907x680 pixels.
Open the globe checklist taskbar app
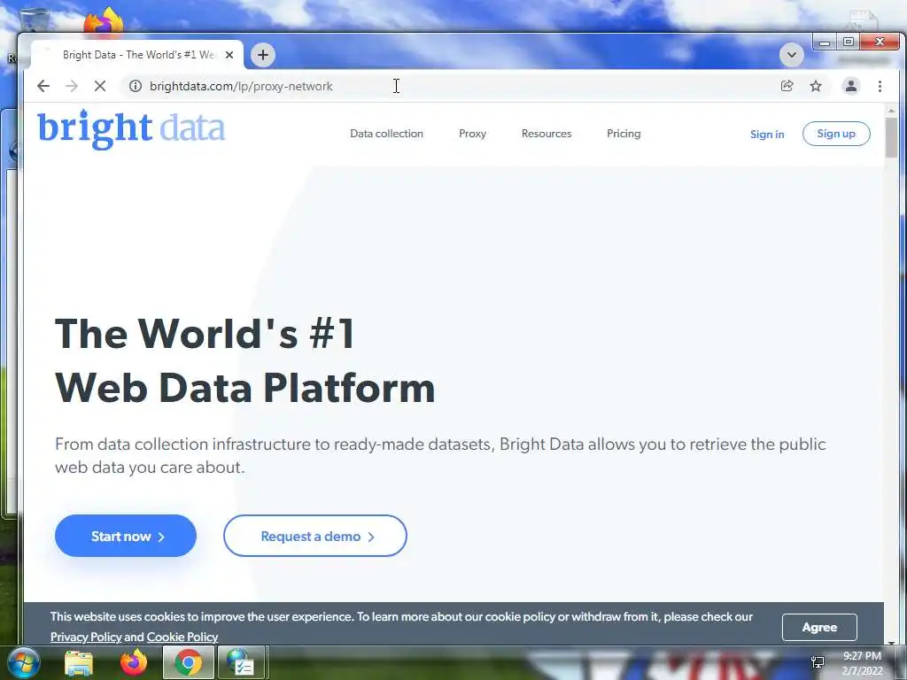[241, 663]
